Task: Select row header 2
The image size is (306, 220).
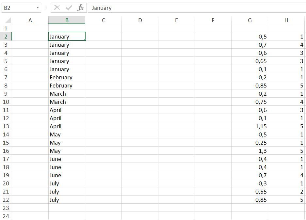Action: pyautogui.click(x=7, y=37)
